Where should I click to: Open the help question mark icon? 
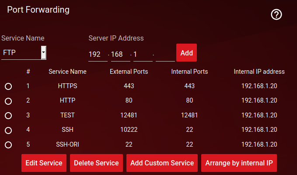point(276,14)
